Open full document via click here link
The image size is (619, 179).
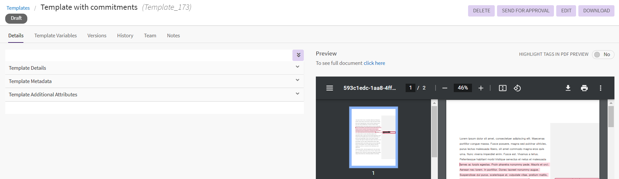[x=374, y=63]
